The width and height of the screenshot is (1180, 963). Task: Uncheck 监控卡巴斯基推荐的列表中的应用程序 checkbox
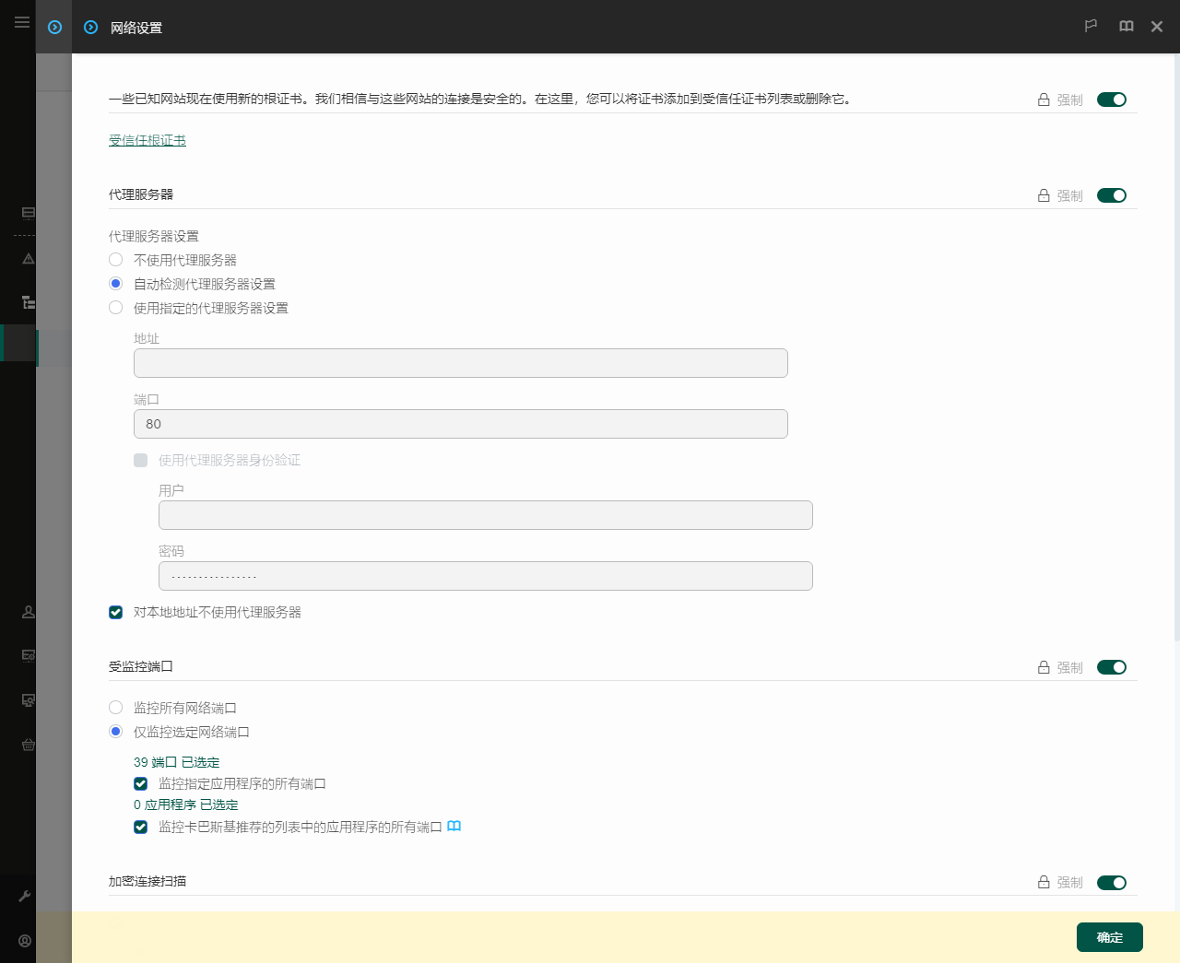140,827
